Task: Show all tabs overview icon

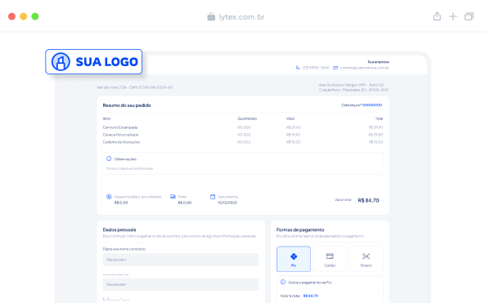Action: [469, 16]
